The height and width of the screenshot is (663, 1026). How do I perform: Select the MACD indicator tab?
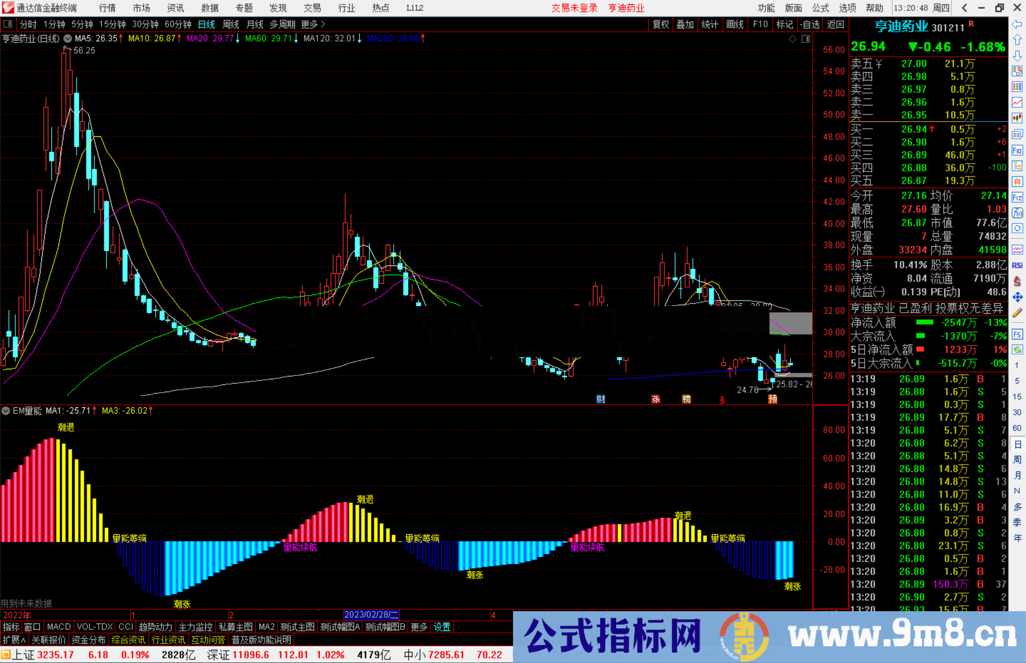59,627
